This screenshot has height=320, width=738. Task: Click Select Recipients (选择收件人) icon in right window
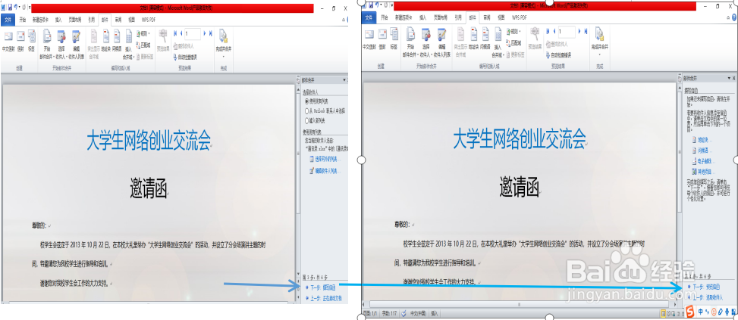click(426, 42)
